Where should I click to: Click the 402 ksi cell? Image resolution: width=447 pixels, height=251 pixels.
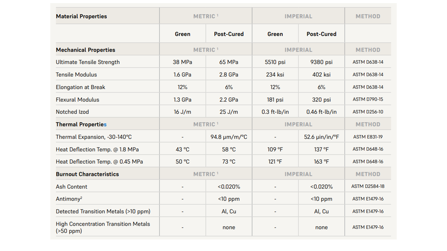(x=321, y=75)
